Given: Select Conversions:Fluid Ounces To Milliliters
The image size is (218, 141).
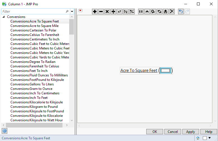Looking at the screenshot, I should coord(39,75).
